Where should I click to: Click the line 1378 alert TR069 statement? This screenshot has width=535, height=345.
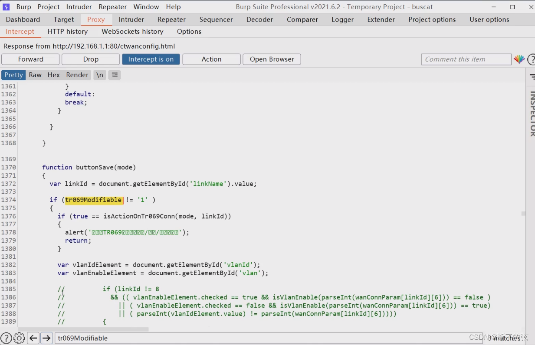[x=128, y=232]
